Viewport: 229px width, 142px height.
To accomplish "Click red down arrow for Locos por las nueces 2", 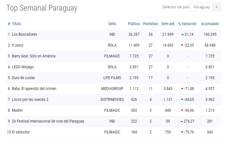I will tap(182, 100).
